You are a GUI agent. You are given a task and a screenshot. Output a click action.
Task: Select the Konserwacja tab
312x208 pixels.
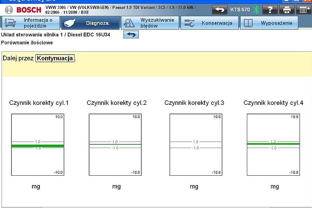pyautogui.click(x=209, y=23)
